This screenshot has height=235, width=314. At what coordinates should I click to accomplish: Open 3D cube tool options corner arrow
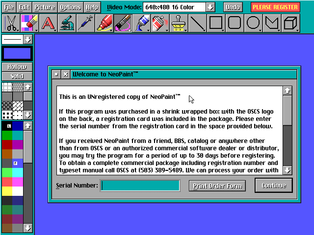pyautogui.click(x=297, y=30)
